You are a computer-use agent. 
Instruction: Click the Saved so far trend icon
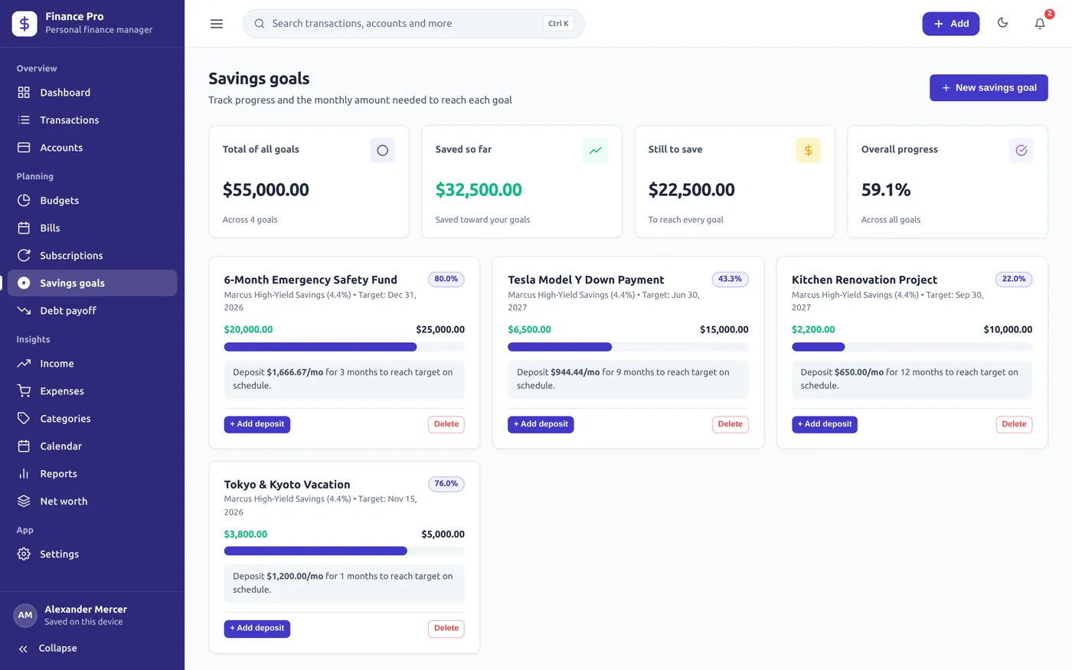(596, 150)
